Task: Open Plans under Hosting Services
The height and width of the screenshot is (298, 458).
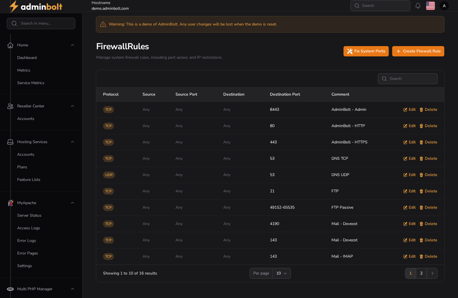Action: [x=22, y=167]
